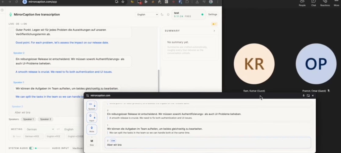
Task: Open the More menu in the meeting window
Action: [336, 3]
